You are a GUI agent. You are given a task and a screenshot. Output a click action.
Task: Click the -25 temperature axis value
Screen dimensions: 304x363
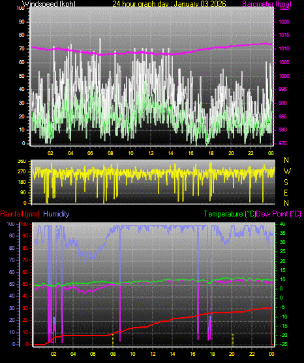coord(284,345)
